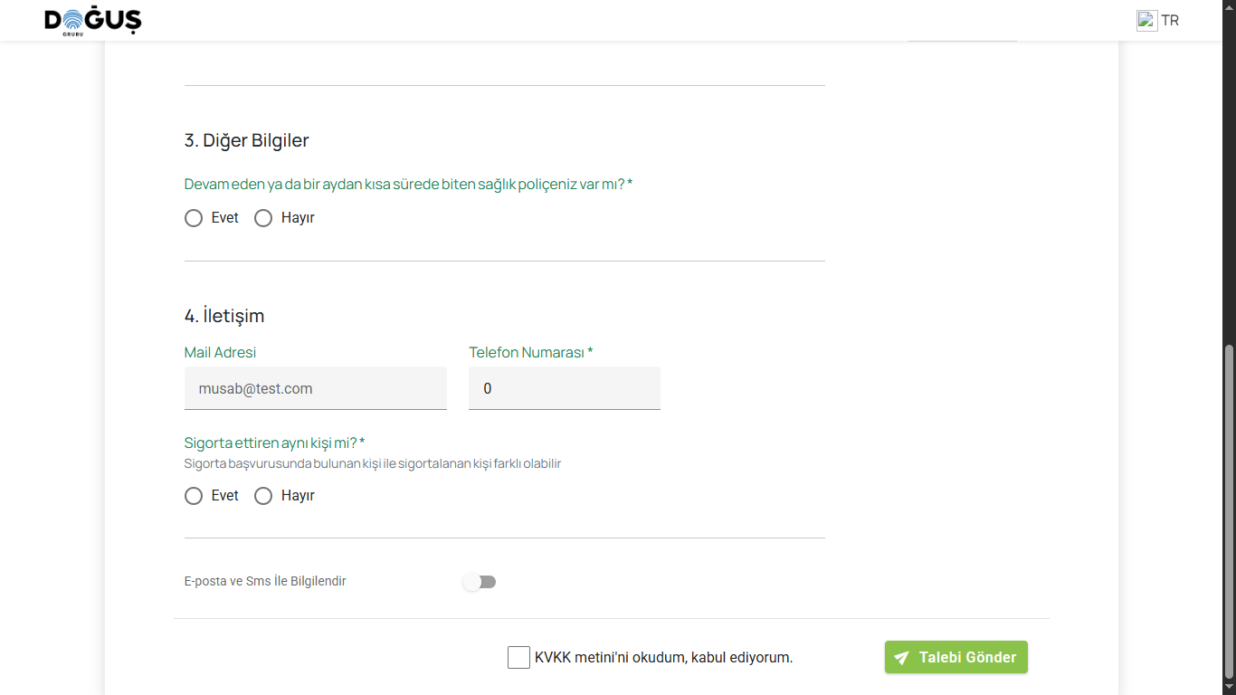The width and height of the screenshot is (1236, 695).
Task: Check the KVKK acceptance checkbox
Action: tap(518, 658)
